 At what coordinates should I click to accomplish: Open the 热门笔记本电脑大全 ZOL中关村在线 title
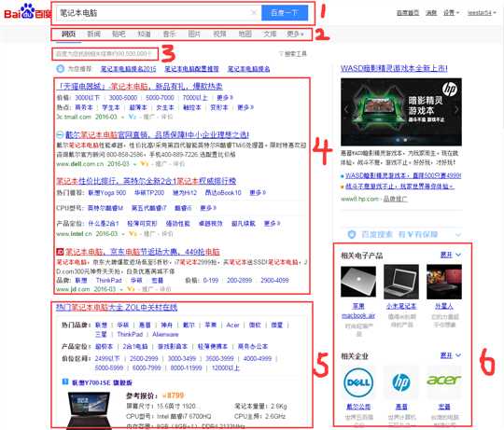click(x=117, y=307)
